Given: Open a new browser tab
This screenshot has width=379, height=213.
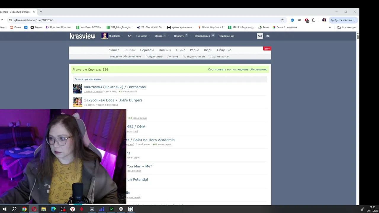Looking at the screenshot, I should pyautogui.click(x=41, y=12).
